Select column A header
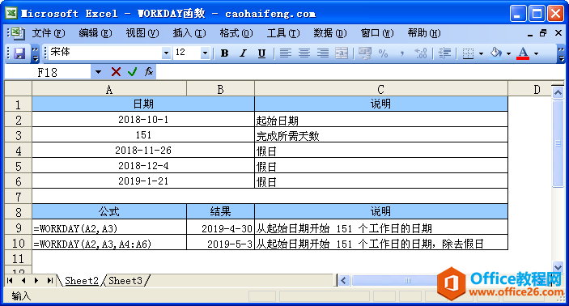The width and height of the screenshot is (569, 306). pos(109,89)
